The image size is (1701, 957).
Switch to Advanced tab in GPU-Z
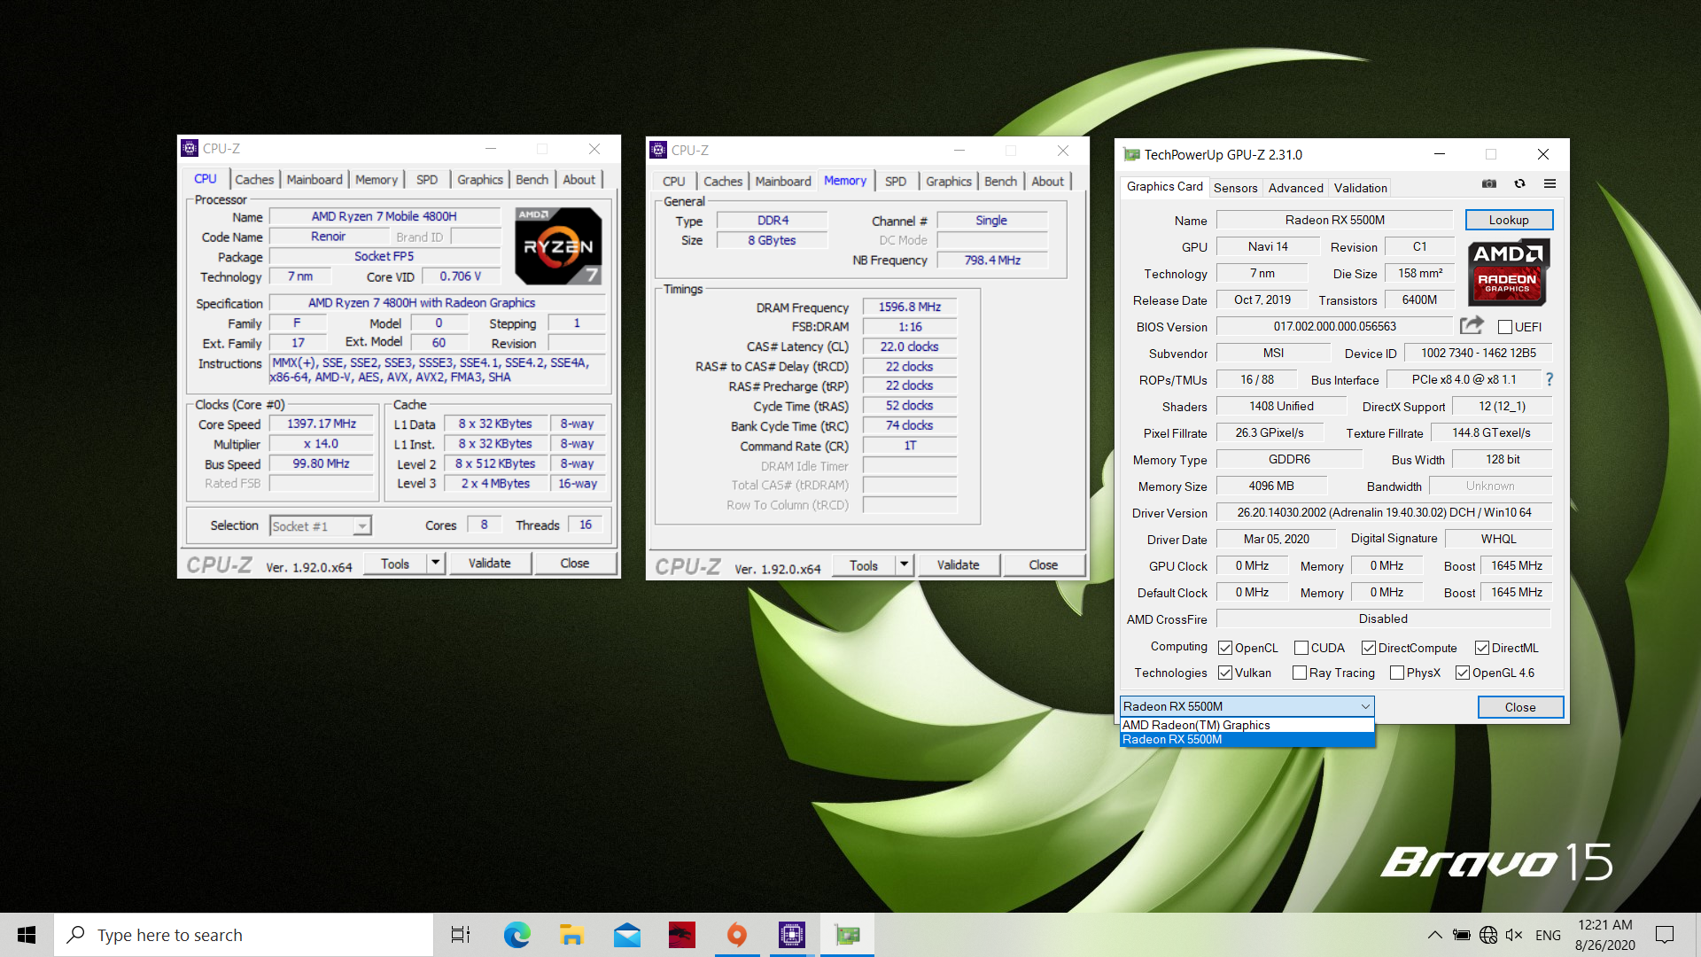click(1295, 188)
